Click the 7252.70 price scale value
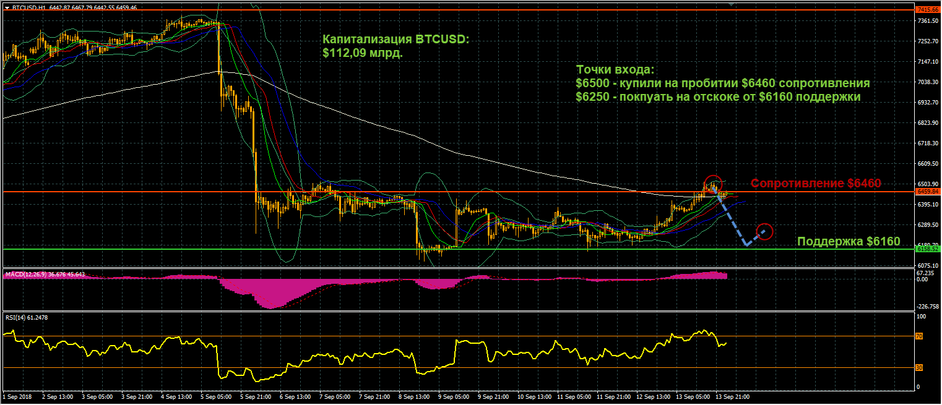This screenshot has width=942, height=405. (927, 41)
